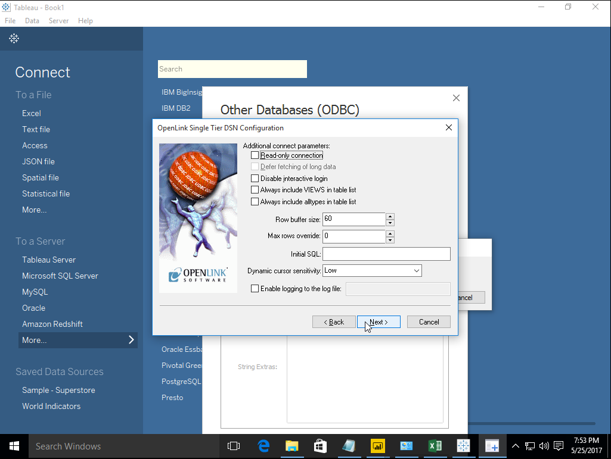Screen dimensions: 611x459
Task: Close the OpenLink DSN Configuration dialog
Action: (x=448, y=127)
